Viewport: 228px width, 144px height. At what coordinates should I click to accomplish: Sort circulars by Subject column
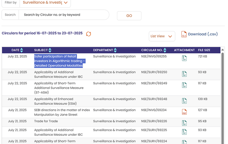click(50, 50)
